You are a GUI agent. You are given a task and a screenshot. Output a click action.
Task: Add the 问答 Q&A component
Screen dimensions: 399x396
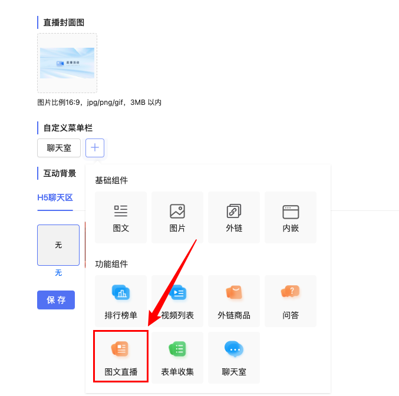(291, 301)
